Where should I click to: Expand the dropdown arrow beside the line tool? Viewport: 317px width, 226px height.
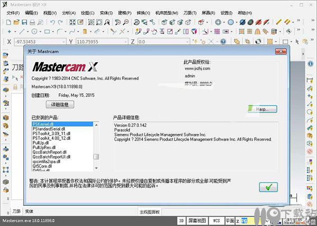27,32
